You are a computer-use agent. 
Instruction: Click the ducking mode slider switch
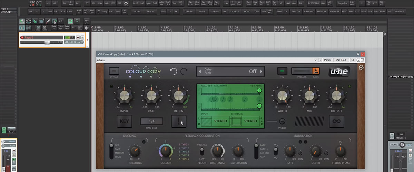tap(112, 151)
